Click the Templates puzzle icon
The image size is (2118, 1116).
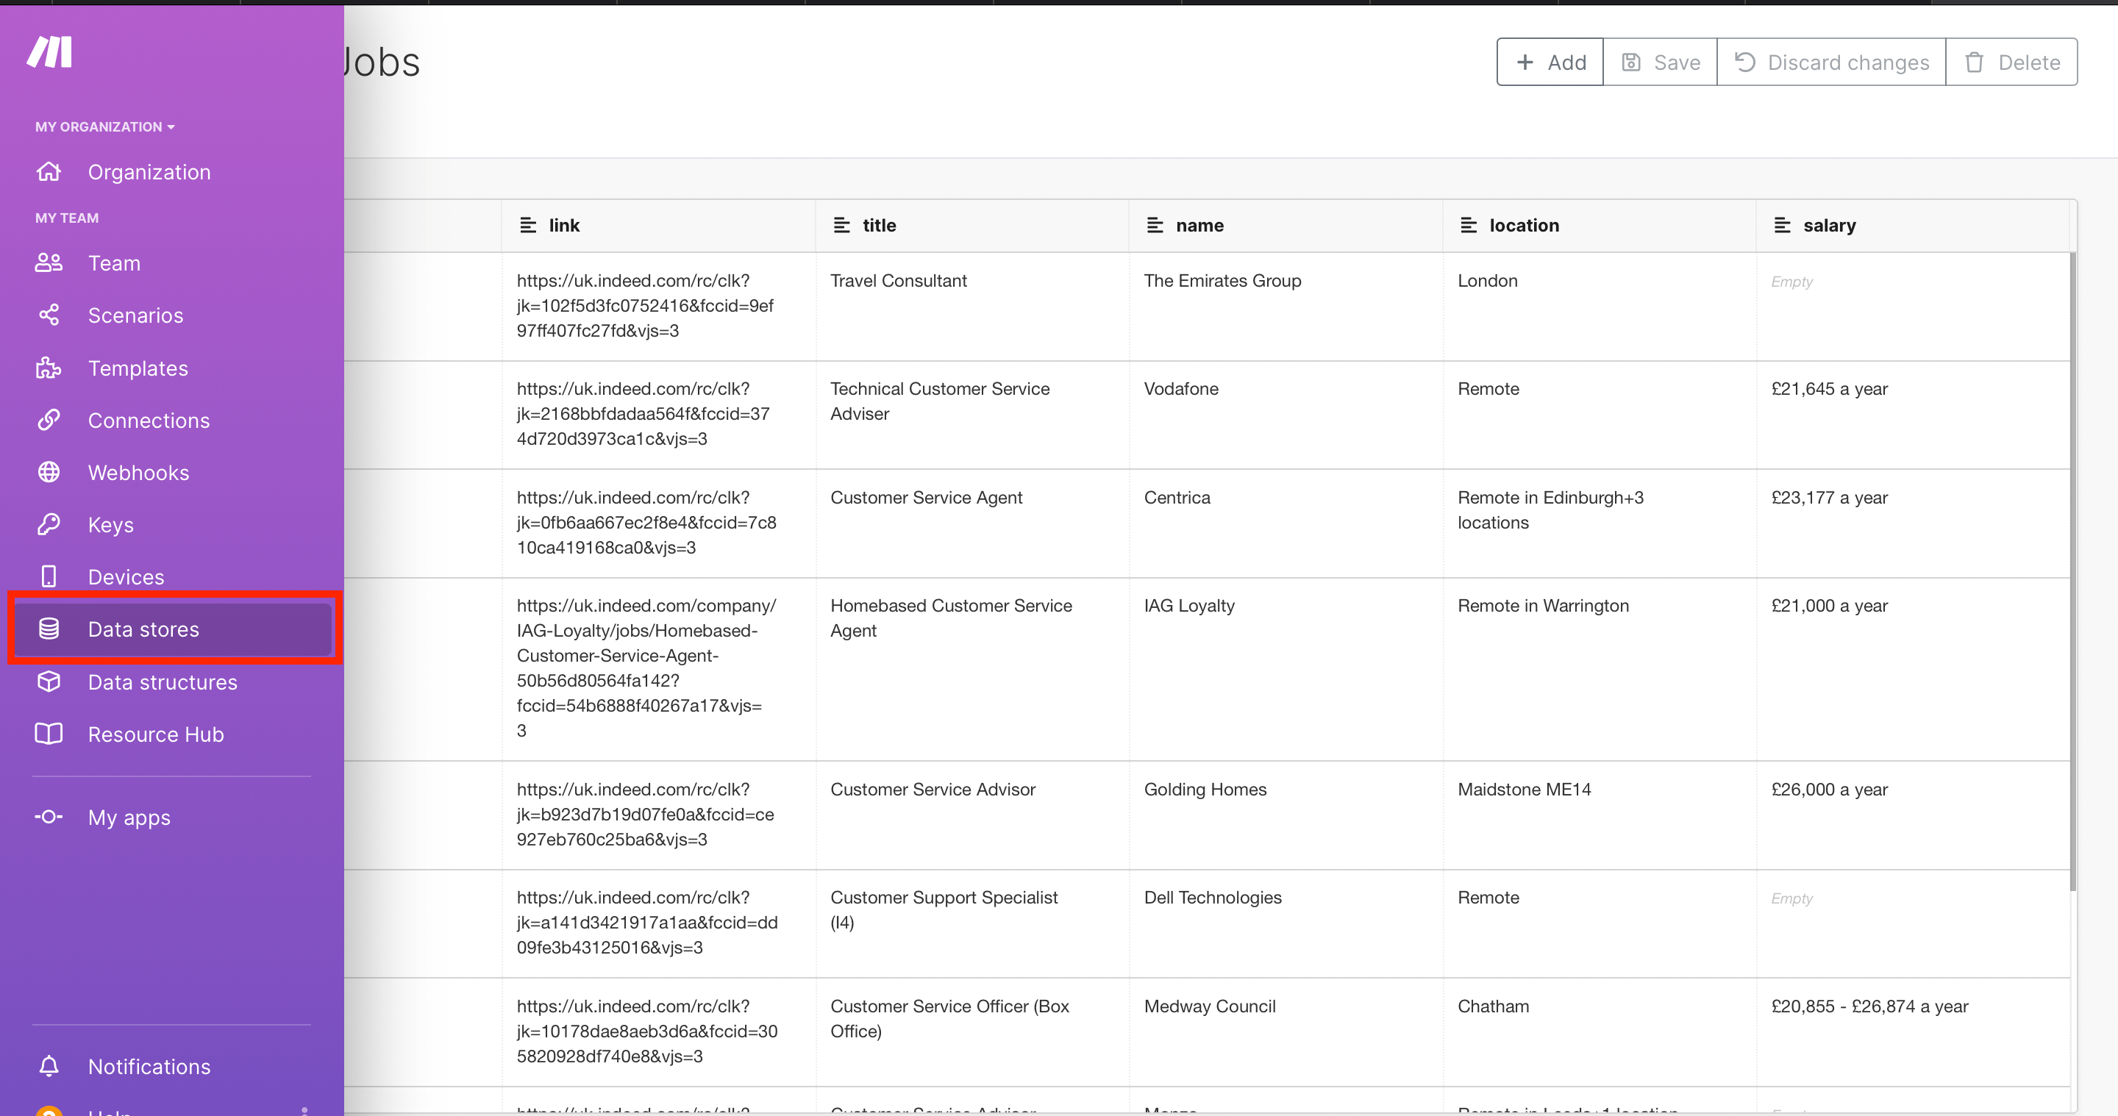pos(49,368)
